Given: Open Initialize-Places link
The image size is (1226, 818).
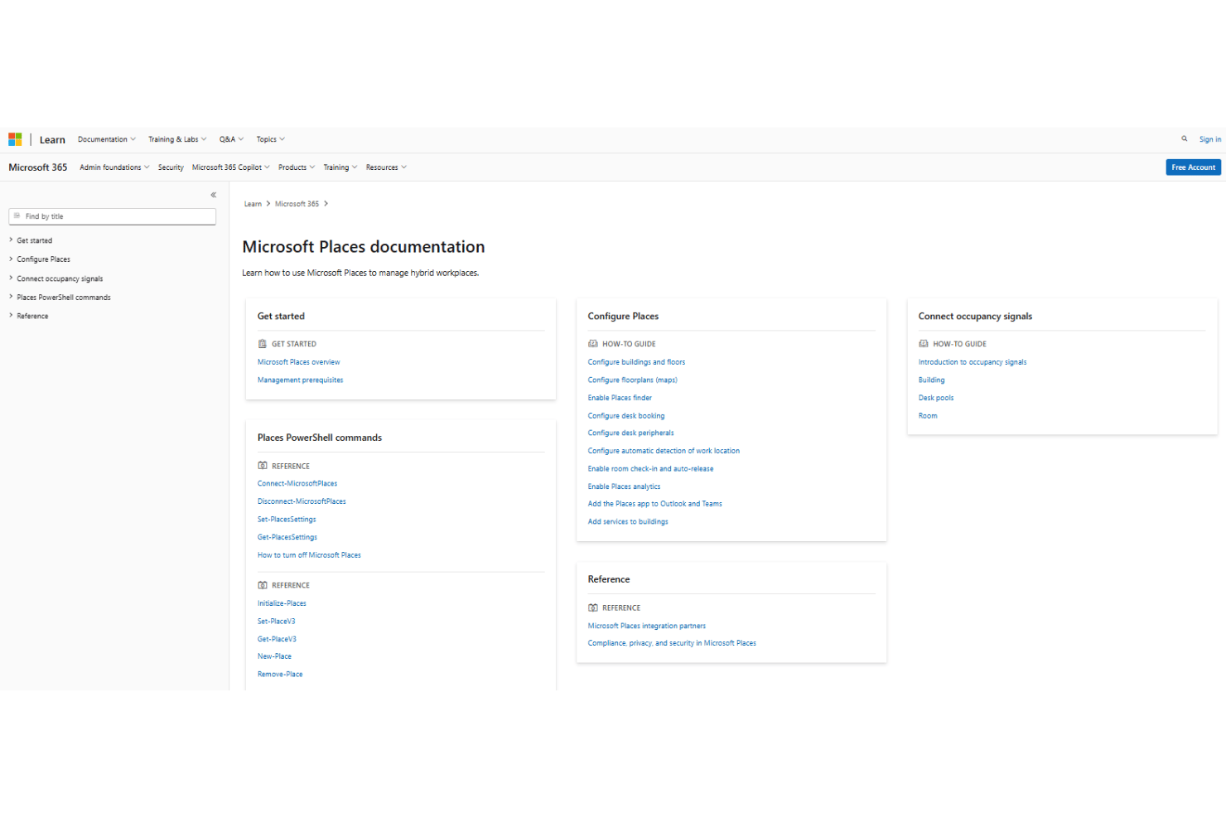Looking at the screenshot, I should 282,603.
